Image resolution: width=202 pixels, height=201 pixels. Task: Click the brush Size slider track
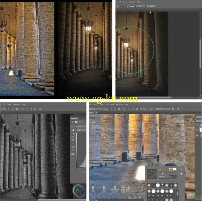168,172
